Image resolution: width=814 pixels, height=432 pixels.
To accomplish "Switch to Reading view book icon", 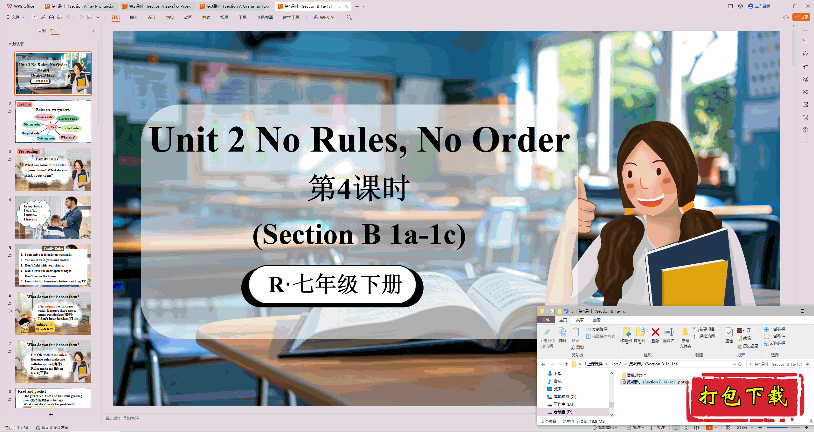I will click(696, 428).
